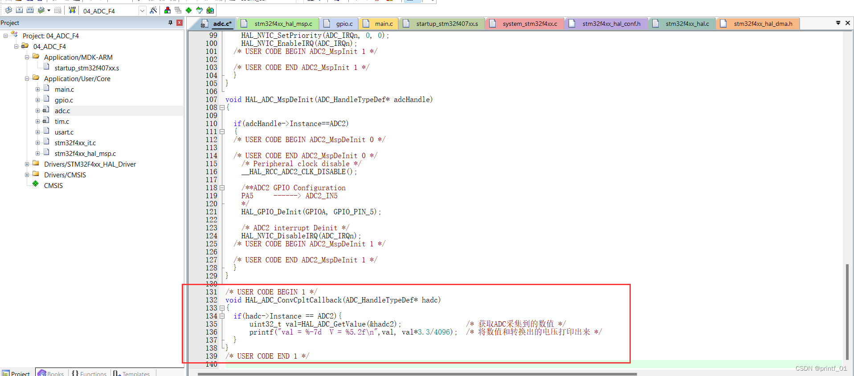Switch to the system_stm32f4xx.c editor tab
854x376 pixels.
pos(524,24)
